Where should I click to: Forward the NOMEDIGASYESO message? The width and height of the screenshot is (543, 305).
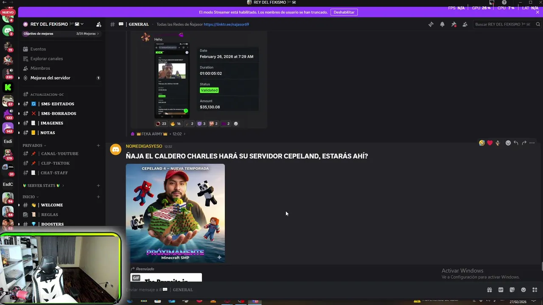click(524, 143)
